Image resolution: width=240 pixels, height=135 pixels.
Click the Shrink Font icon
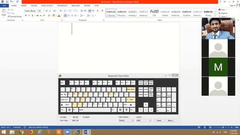click(50, 11)
